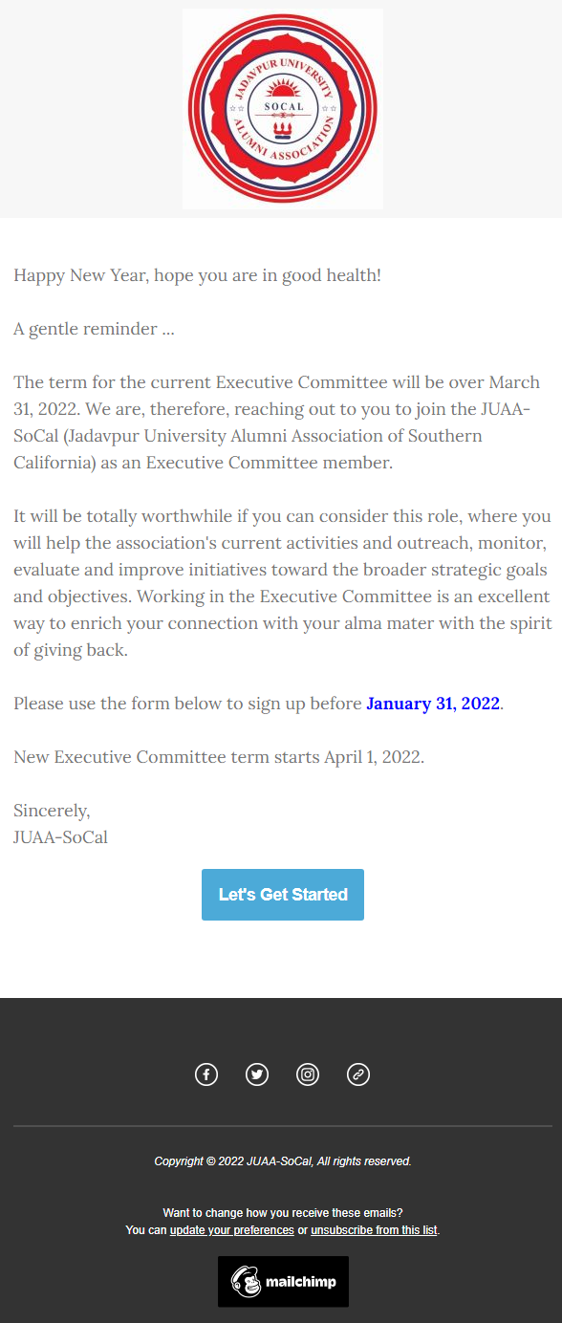
Task: Click the paragraph starting 'It will be totally worthwhile'
Action: point(283,583)
